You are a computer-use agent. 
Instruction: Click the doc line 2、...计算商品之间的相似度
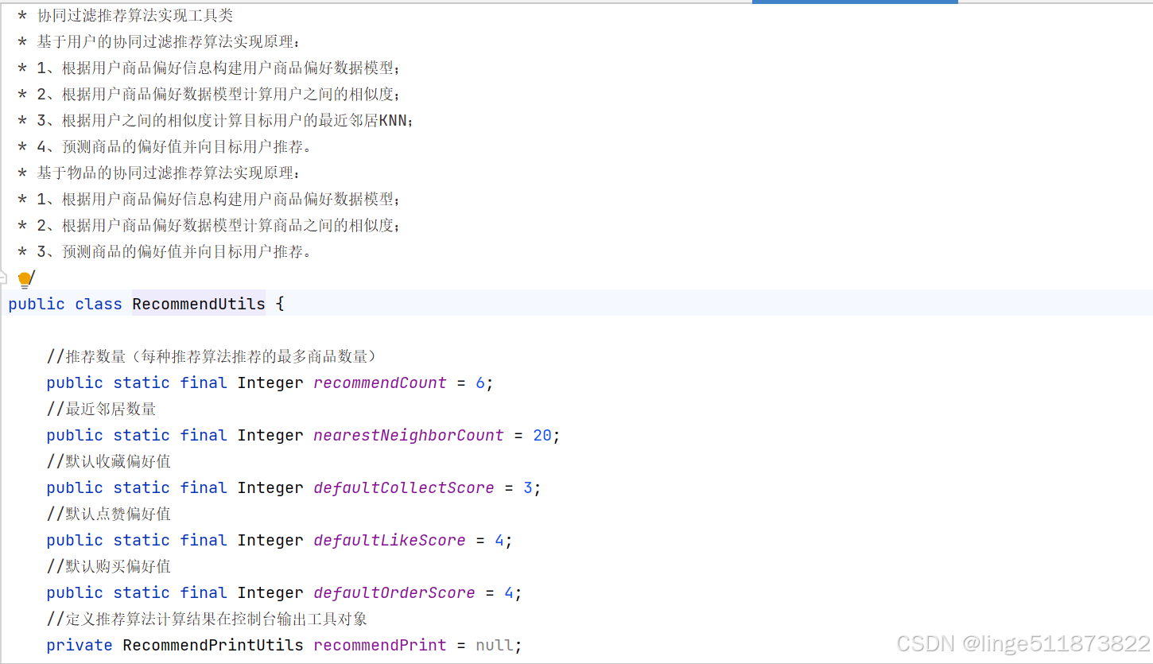tap(219, 225)
